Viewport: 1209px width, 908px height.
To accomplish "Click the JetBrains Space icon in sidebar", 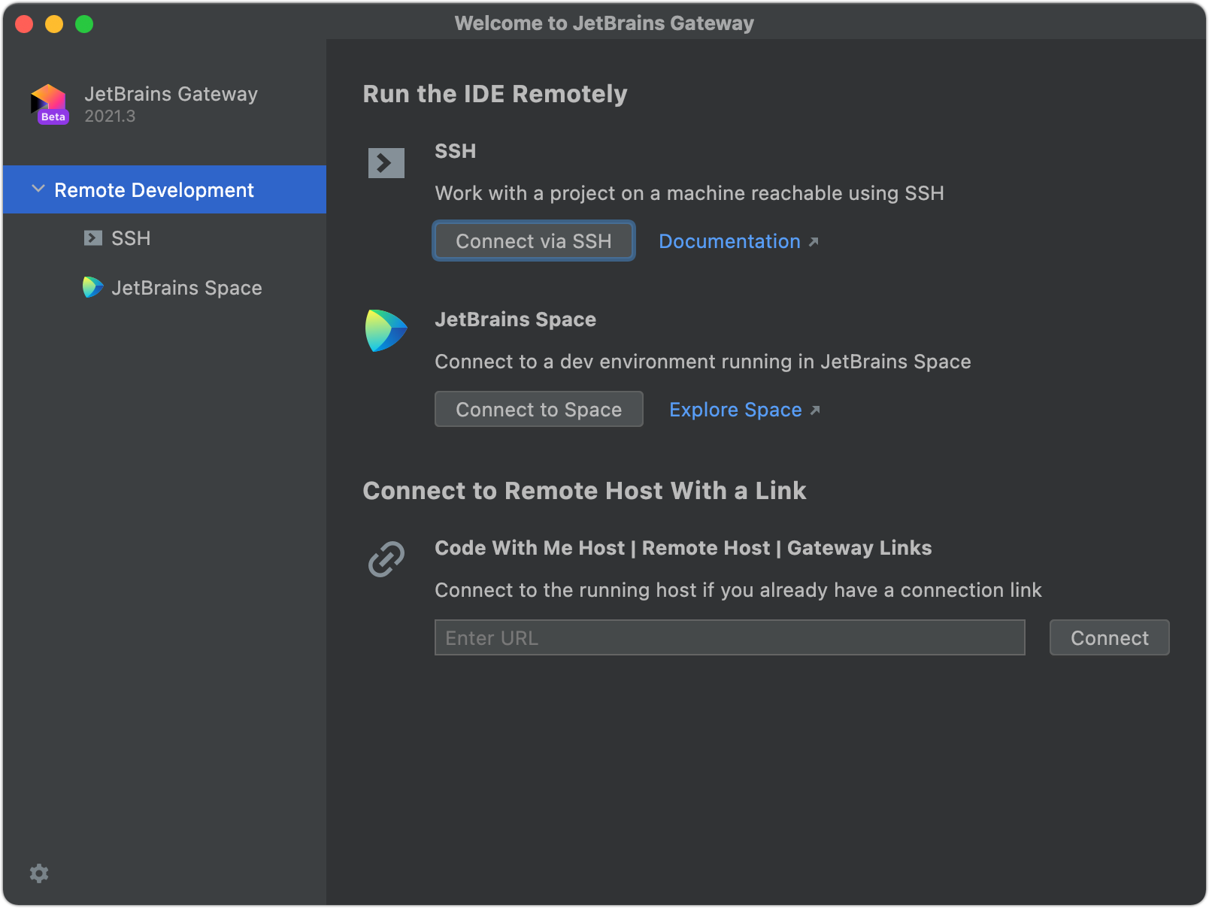I will point(92,287).
